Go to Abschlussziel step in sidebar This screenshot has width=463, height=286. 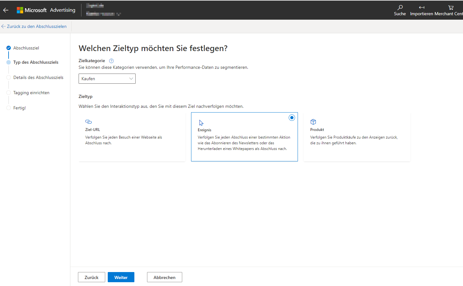pyautogui.click(x=26, y=48)
